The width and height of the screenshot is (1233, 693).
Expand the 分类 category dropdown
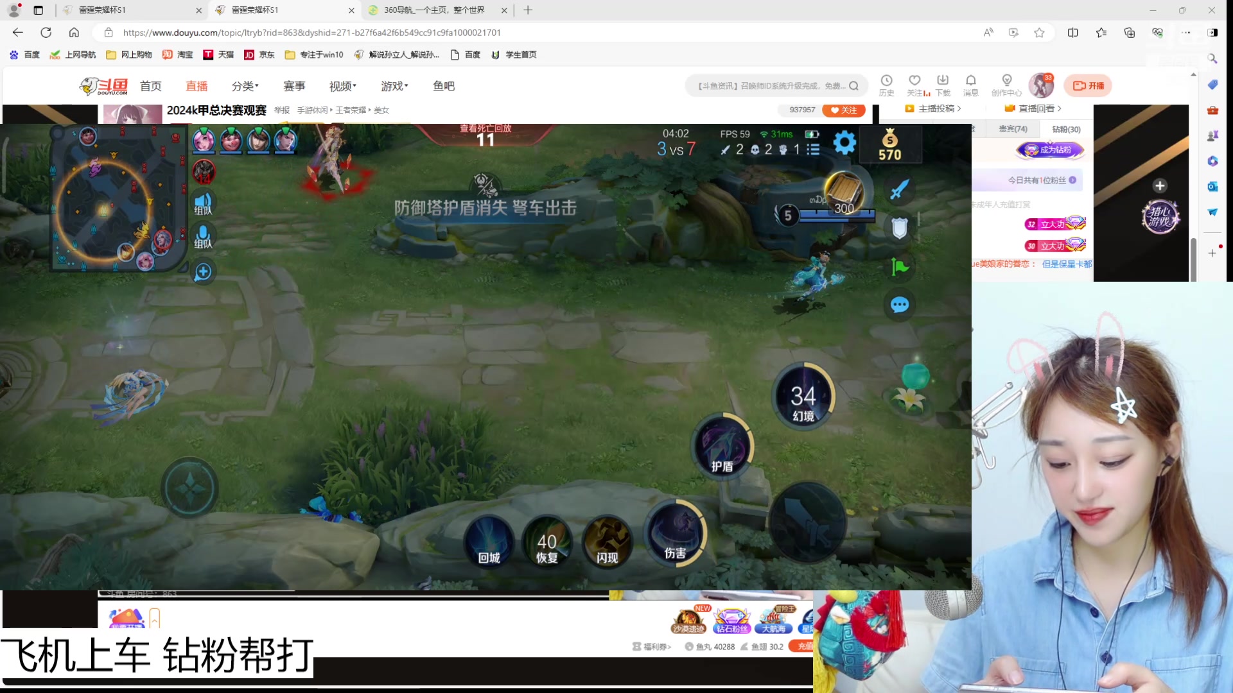pyautogui.click(x=245, y=86)
